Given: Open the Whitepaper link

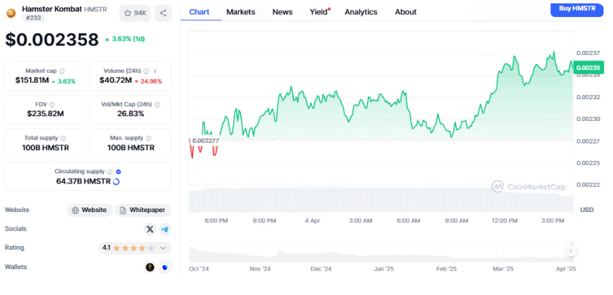Looking at the screenshot, I should click(143, 210).
